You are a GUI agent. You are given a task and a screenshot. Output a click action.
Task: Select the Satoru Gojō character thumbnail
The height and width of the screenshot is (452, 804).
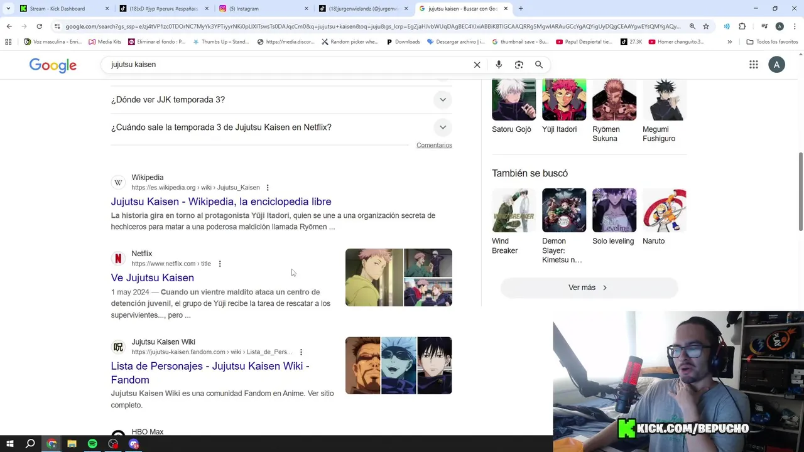click(514, 99)
